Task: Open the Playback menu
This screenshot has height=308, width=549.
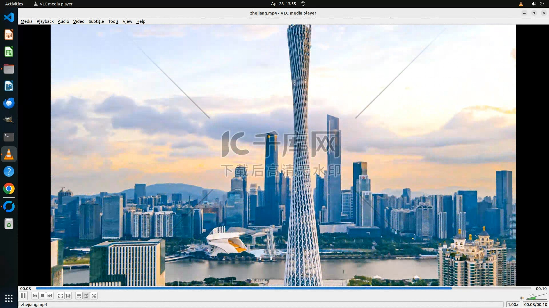Action: point(45,21)
